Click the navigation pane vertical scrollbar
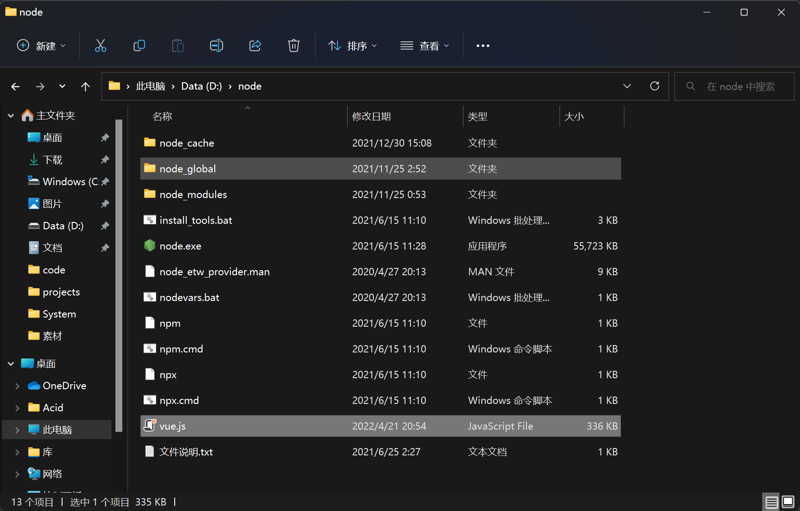 point(119,276)
